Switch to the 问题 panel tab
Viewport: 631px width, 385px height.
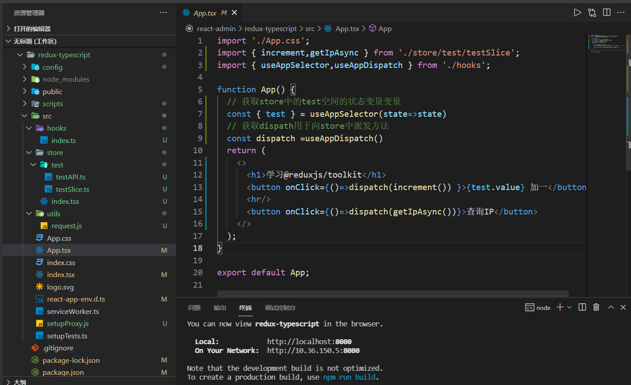tap(194, 308)
